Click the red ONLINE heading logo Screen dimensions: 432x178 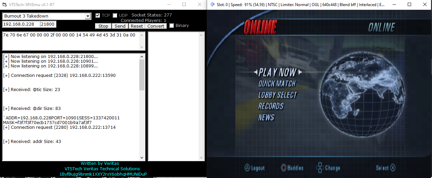(260, 27)
